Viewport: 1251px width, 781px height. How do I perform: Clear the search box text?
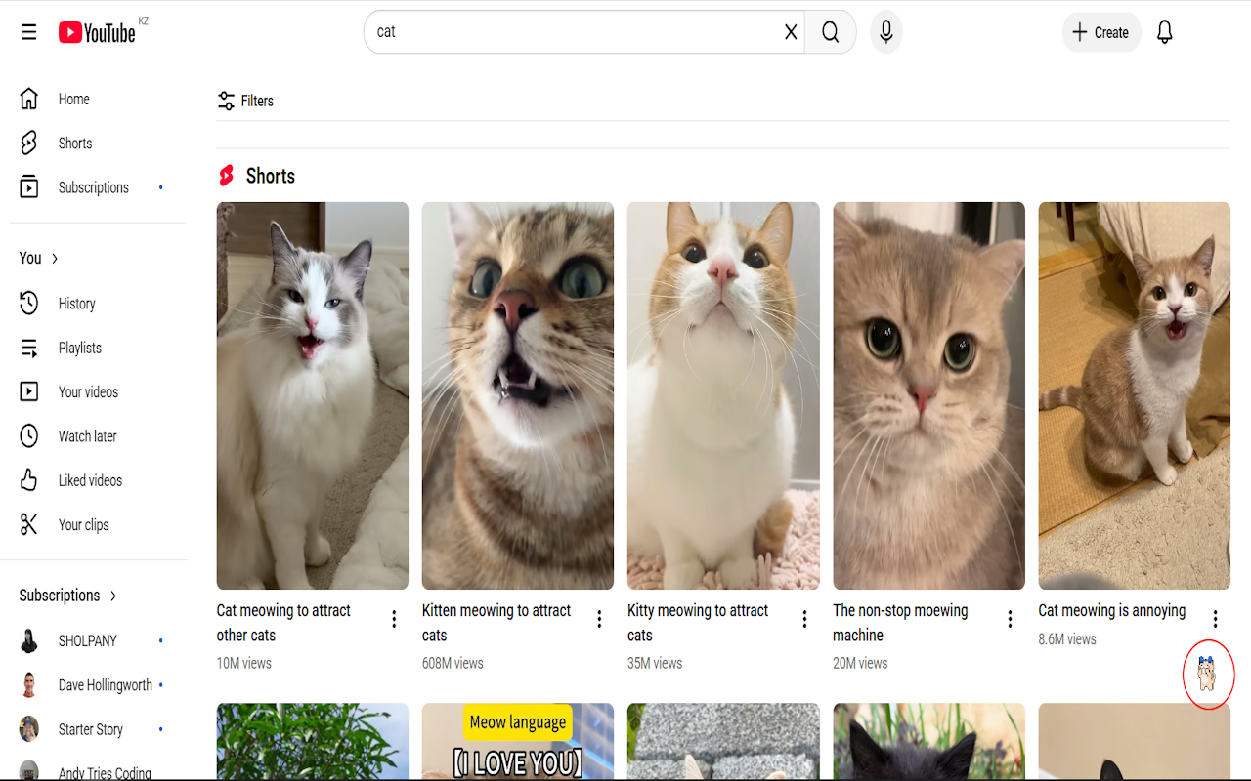791,32
